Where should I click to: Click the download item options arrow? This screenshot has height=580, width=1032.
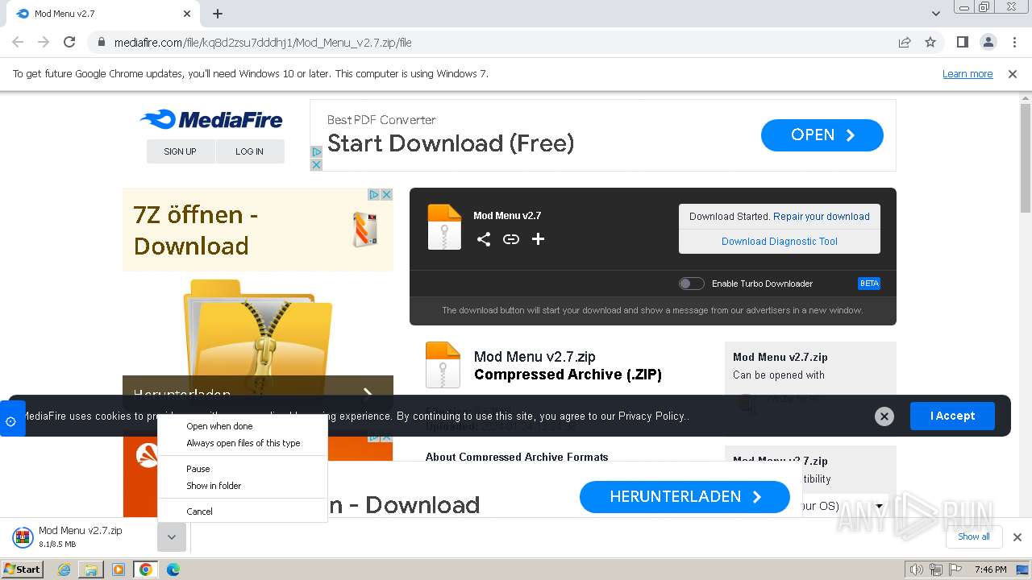pos(172,537)
